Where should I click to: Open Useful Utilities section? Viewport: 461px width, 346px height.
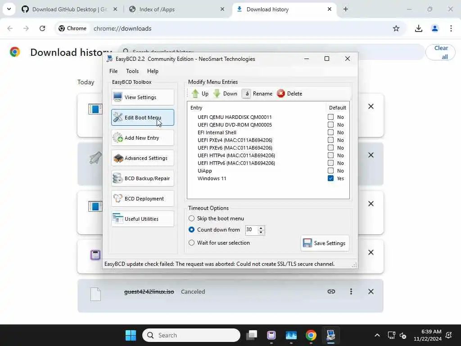143,219
